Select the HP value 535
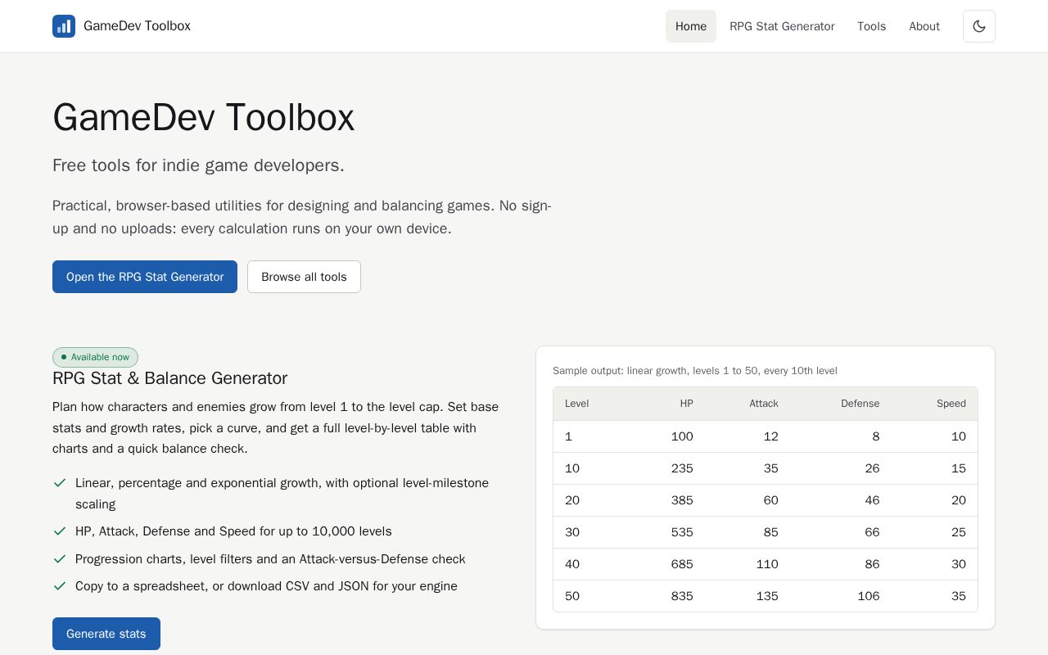This screenshot has height=655, width=1048. coord(682,532)
